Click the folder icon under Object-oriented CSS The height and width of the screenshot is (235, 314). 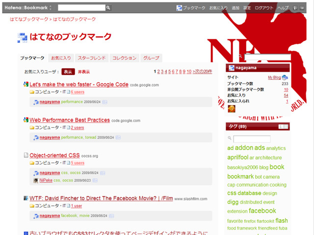[32, 163]
